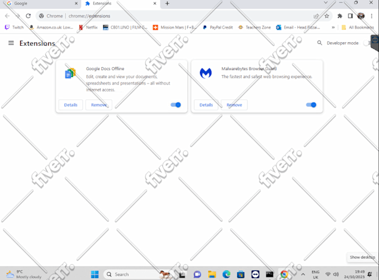
Task: Open the Teachers Zone bookmark
Action: 255,27
